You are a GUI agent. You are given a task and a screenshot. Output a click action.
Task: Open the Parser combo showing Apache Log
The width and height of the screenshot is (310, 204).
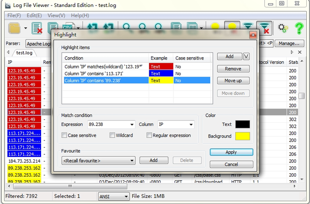(x=38, y=44)
